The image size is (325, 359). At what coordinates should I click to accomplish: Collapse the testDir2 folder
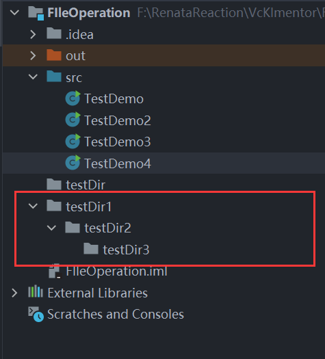[51, 228]
